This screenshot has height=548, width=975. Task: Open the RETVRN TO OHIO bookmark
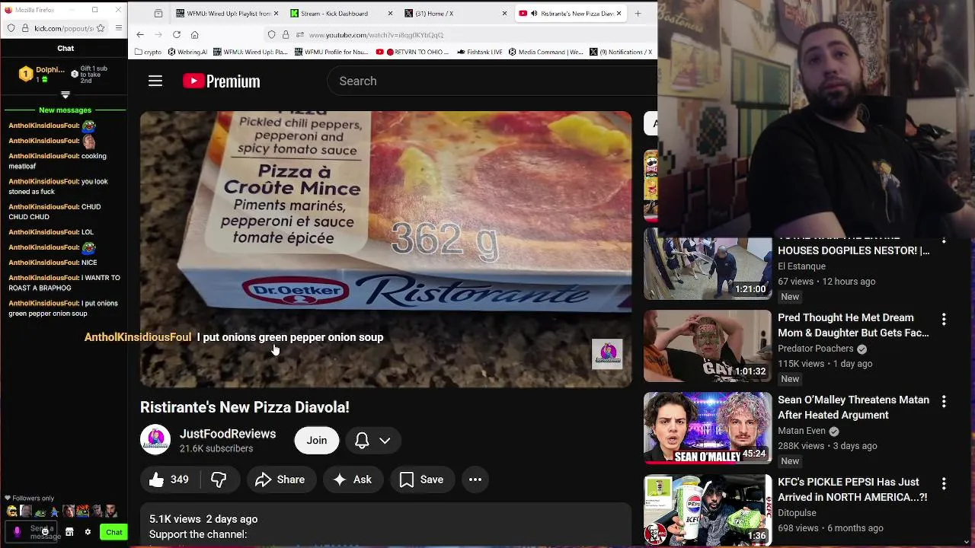click(x=413, y=52)
